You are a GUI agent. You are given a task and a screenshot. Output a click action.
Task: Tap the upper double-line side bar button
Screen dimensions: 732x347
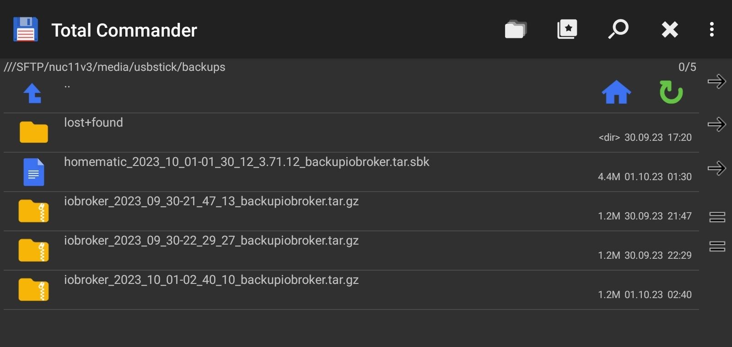click(x=717, y=217)
